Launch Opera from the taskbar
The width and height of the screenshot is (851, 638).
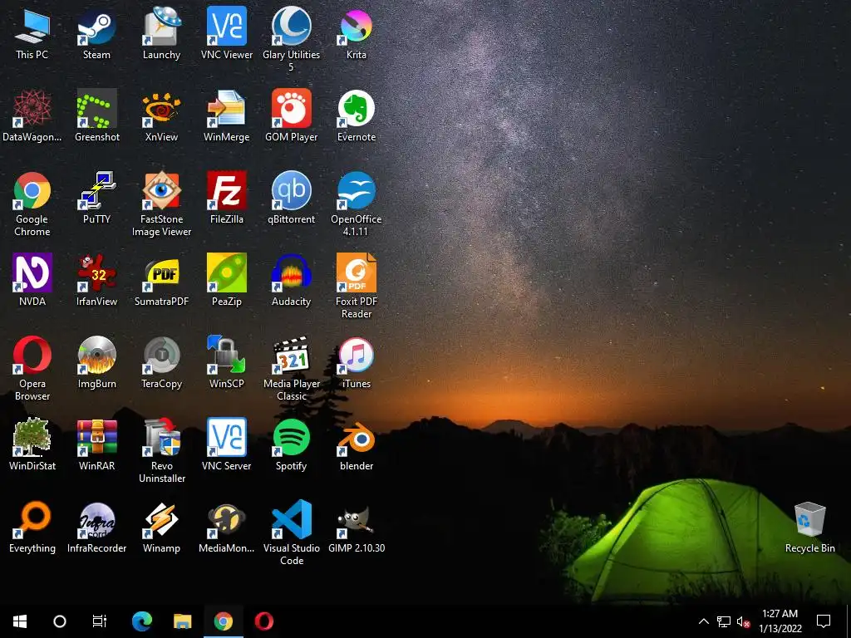tap(263, 621)
